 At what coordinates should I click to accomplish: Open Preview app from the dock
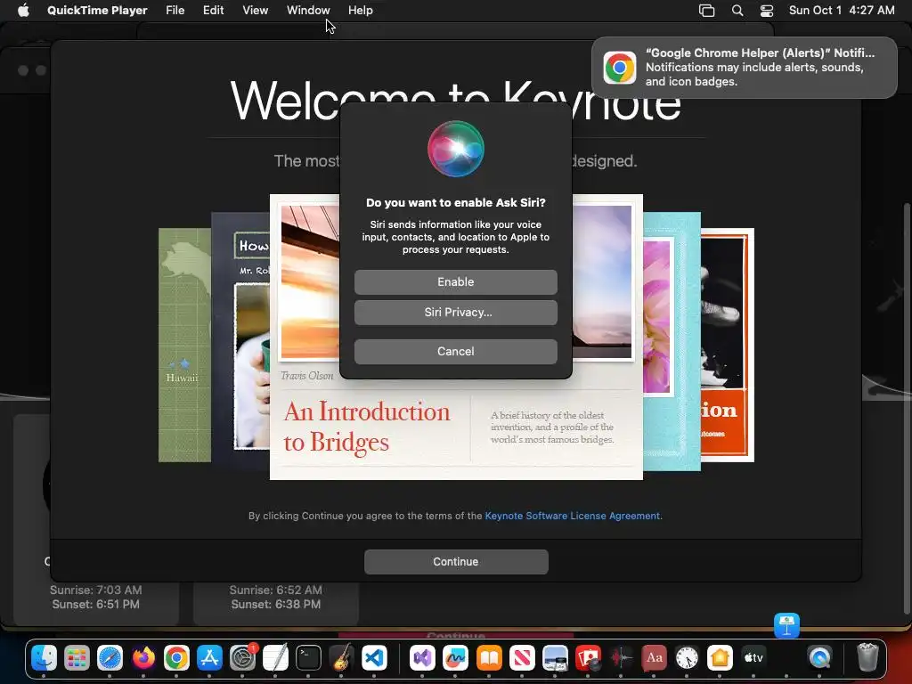[x=555, y=658]
